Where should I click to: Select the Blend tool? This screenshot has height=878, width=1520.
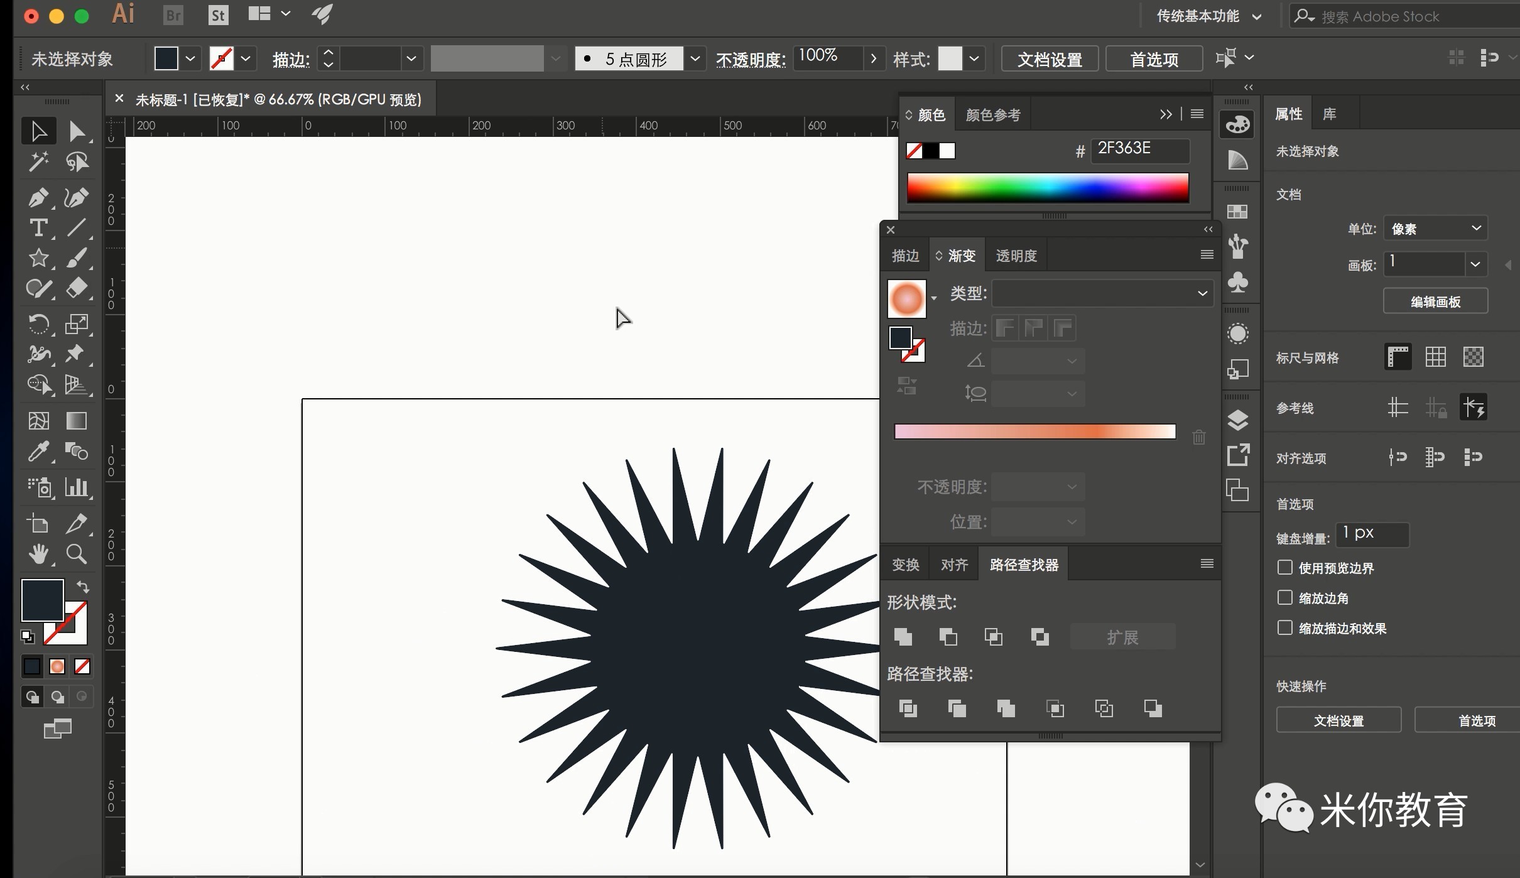pos(77,451)
